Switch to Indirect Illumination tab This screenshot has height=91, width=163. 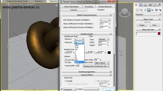71,7
